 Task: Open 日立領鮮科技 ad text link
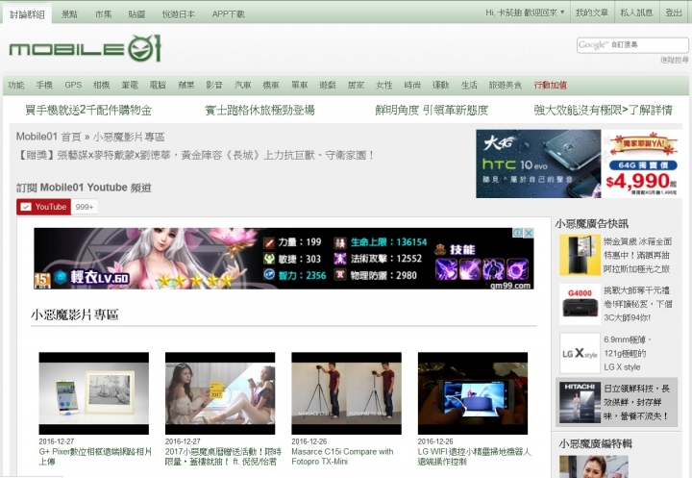click(637, 402)
